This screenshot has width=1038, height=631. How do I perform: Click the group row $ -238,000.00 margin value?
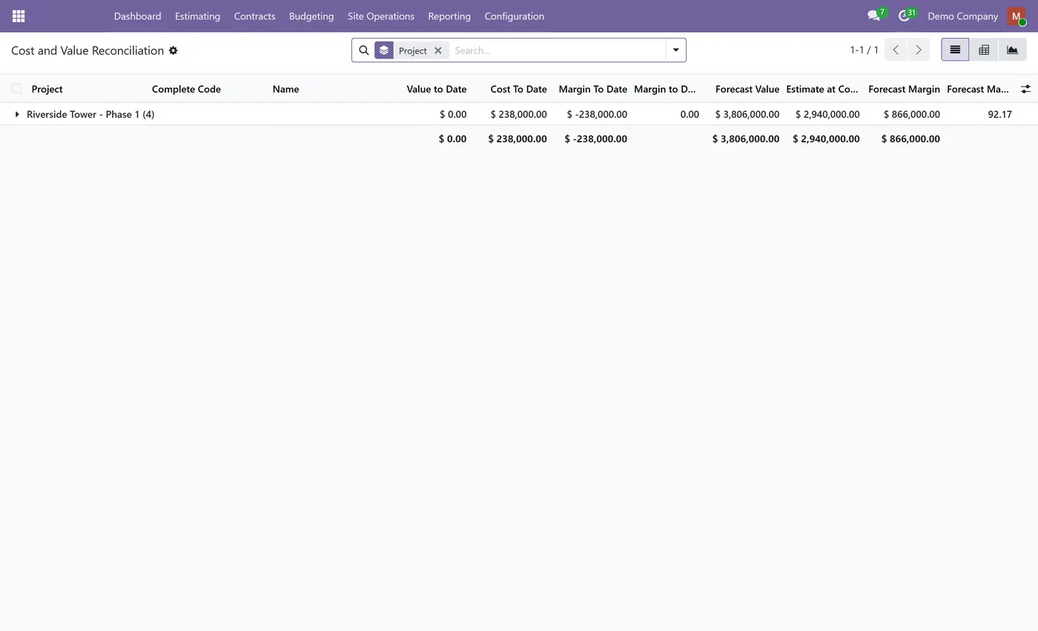[x=597, y=114]
